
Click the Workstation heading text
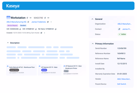18,18
